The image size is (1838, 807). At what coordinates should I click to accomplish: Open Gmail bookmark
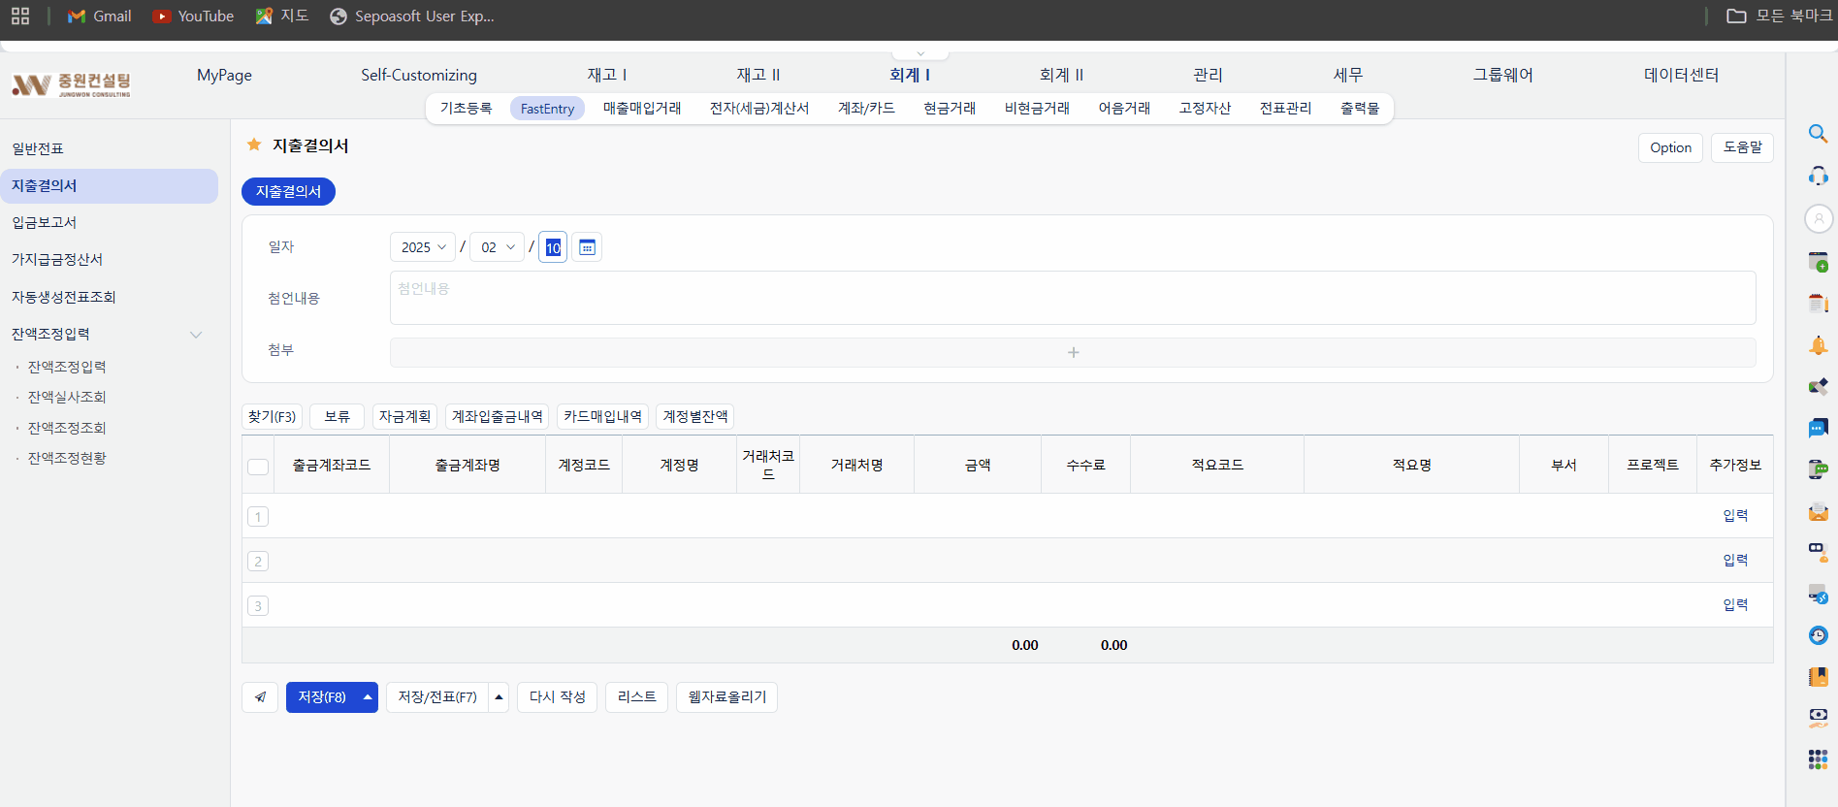click(x=99, y=16)
